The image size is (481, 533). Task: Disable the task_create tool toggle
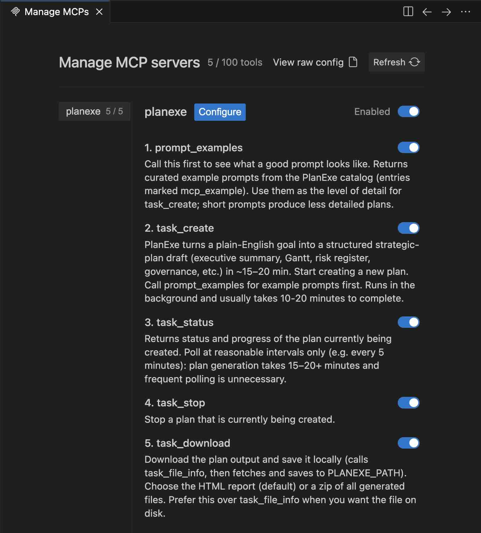pos(409,228)
